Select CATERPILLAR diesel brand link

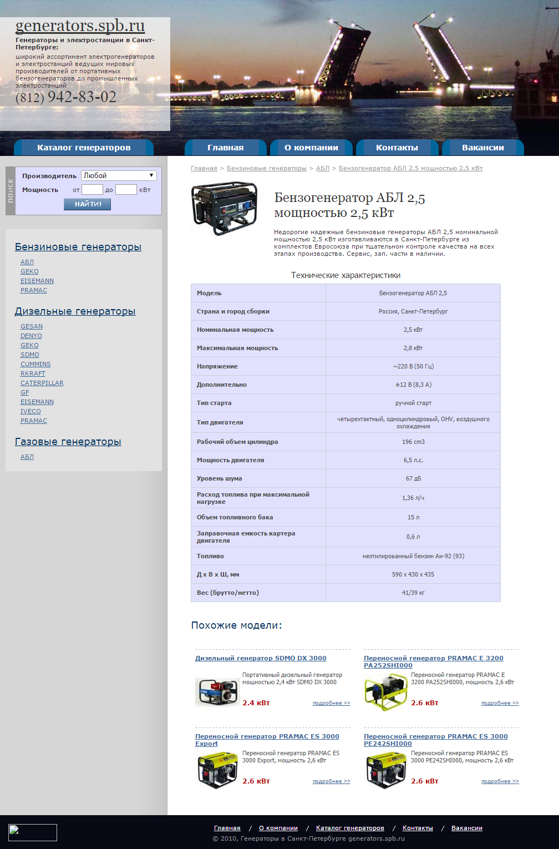click(42, 383)
